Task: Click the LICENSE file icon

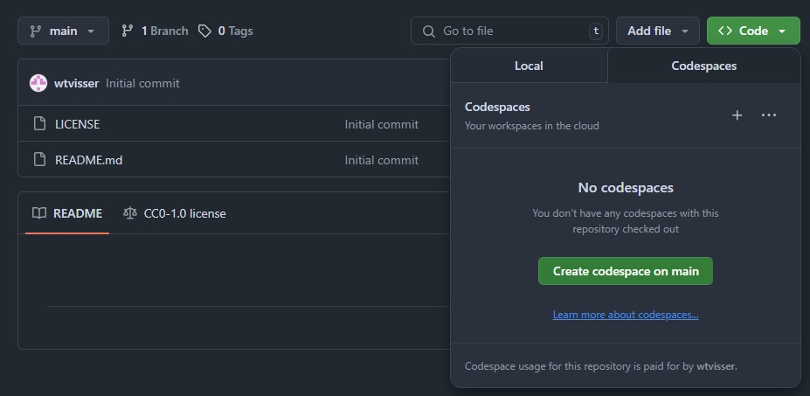Action: tap(40, 124)
